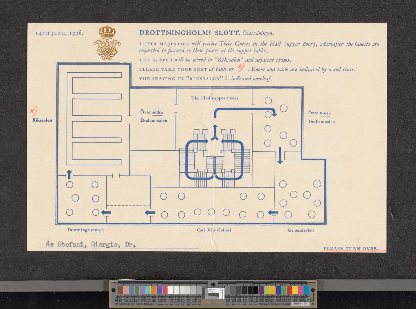Screen dimensions: 416x309
Task: Click the left arrow at Generalsalen entrance
Action: pos(273,212)
